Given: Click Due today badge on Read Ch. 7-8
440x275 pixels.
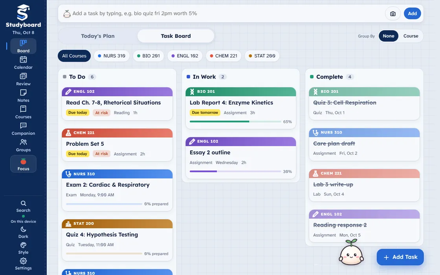Looking at the screenshot, I should tap(78, 112).
